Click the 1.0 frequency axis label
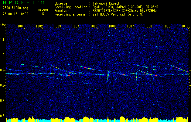 [2, 55]
